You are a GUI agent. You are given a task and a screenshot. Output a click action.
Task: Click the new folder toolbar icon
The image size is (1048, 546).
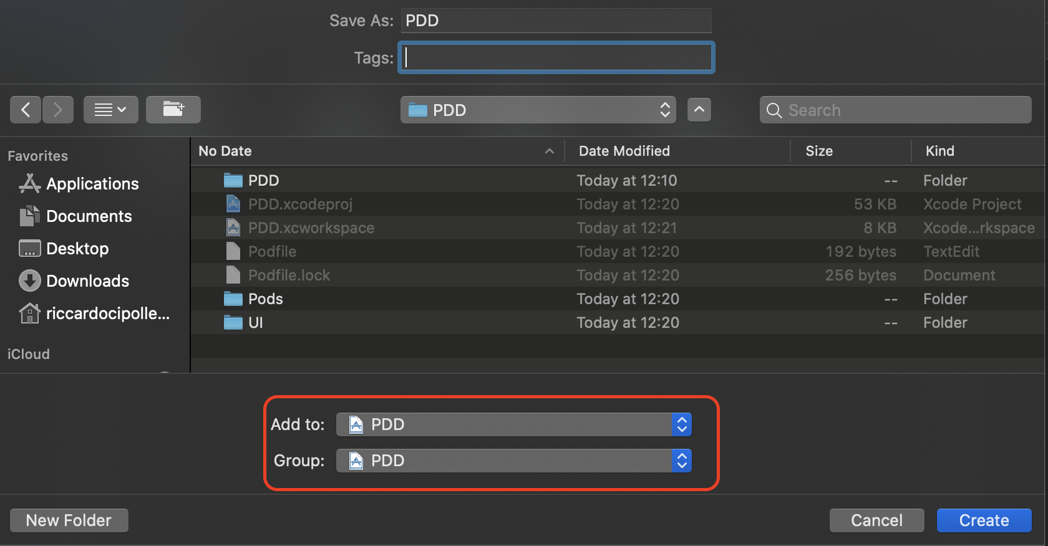click(173, 110)
